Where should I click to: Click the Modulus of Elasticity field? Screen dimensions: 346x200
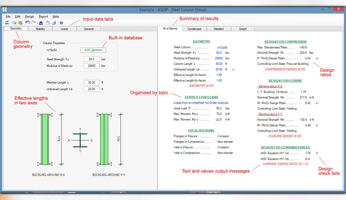pos(91,66)
